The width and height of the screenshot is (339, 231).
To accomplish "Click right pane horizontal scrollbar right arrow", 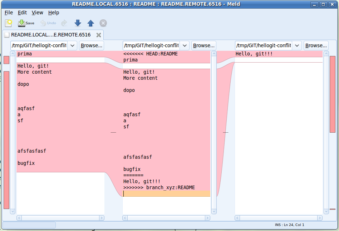I will pyautogui.click(x=320, y=218).
